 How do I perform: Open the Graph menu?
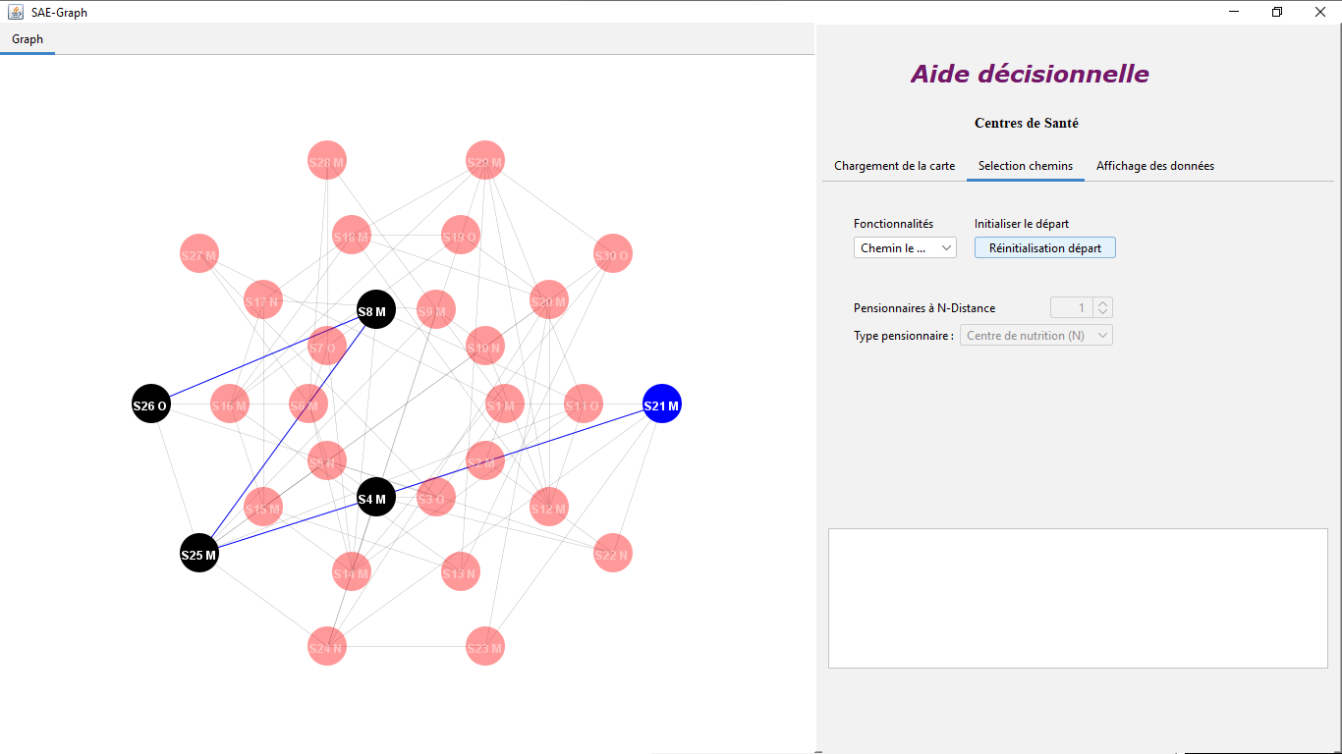point(28,39)
